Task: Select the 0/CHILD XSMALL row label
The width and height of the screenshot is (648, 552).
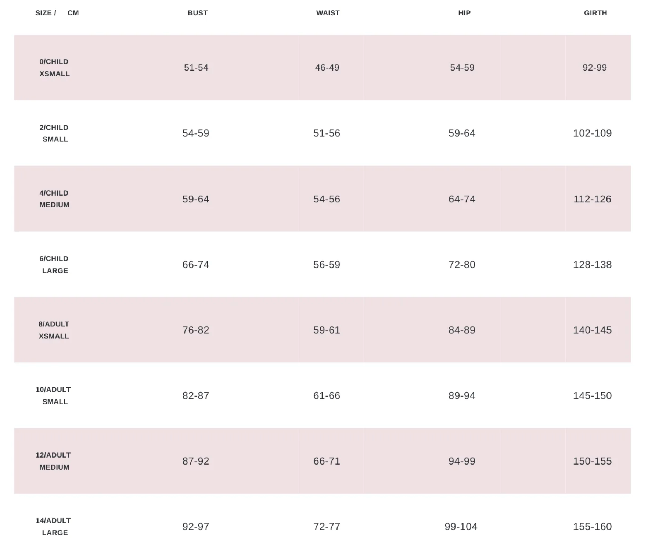Action: [54, 68]
